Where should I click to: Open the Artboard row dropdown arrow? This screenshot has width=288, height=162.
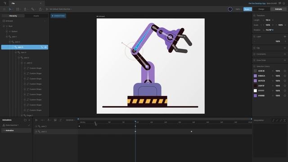(x=45, y=21)
